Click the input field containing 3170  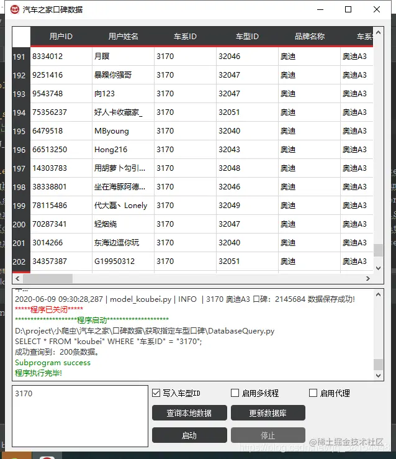[80, 416]
